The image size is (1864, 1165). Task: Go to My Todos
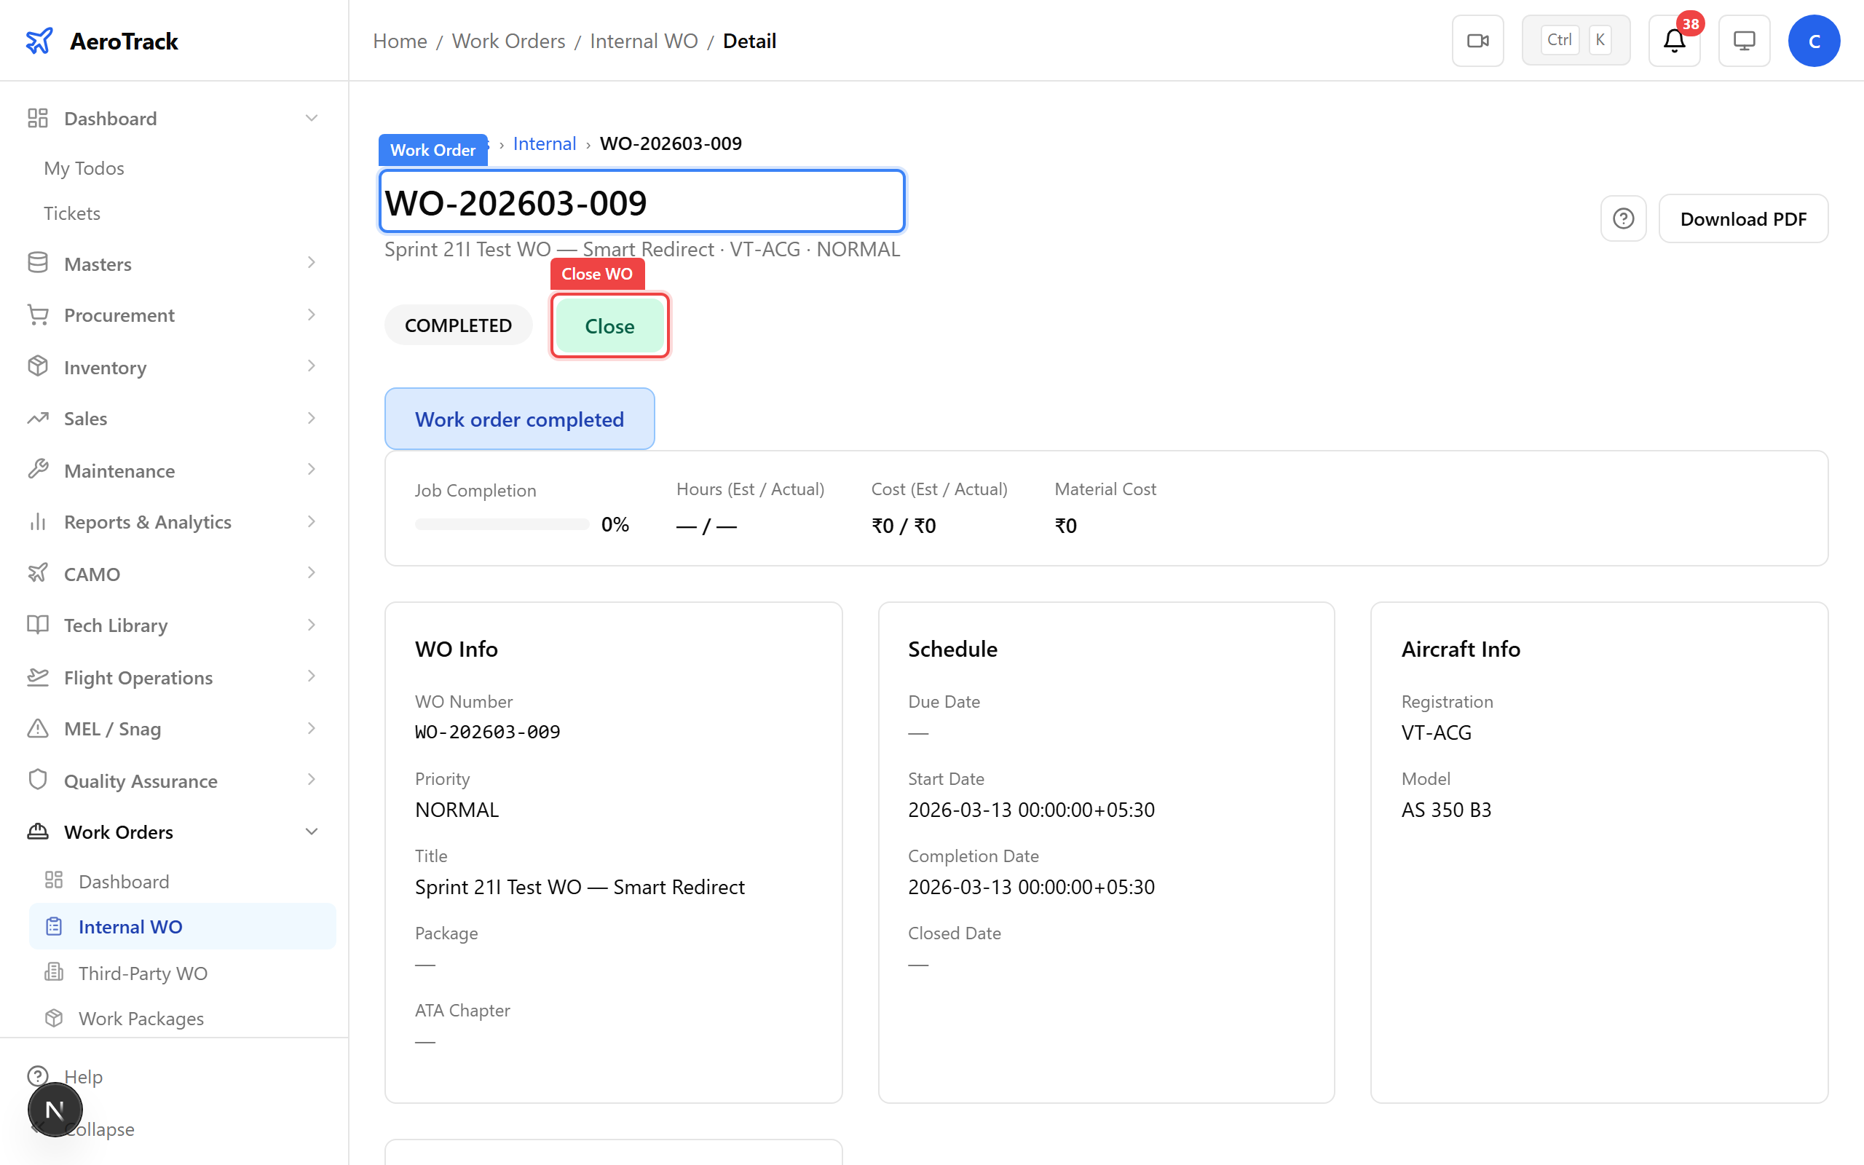(84, 168)
